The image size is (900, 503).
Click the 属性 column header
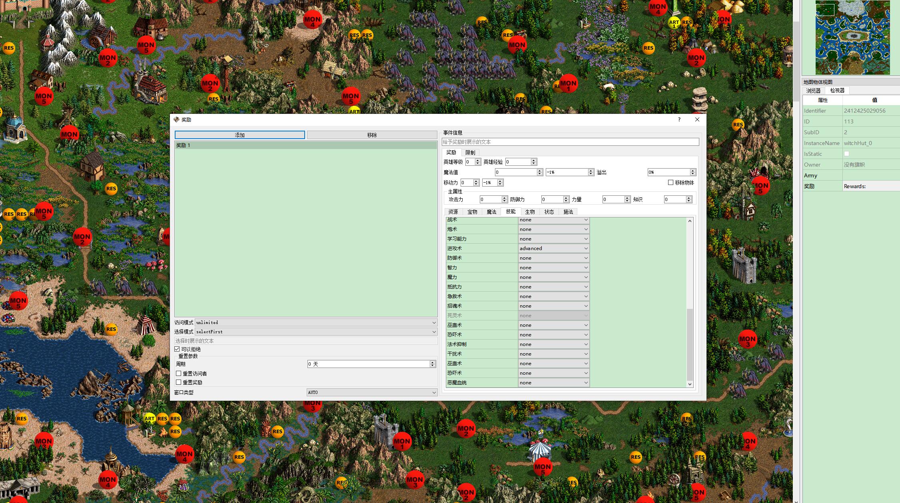(822, 100)
